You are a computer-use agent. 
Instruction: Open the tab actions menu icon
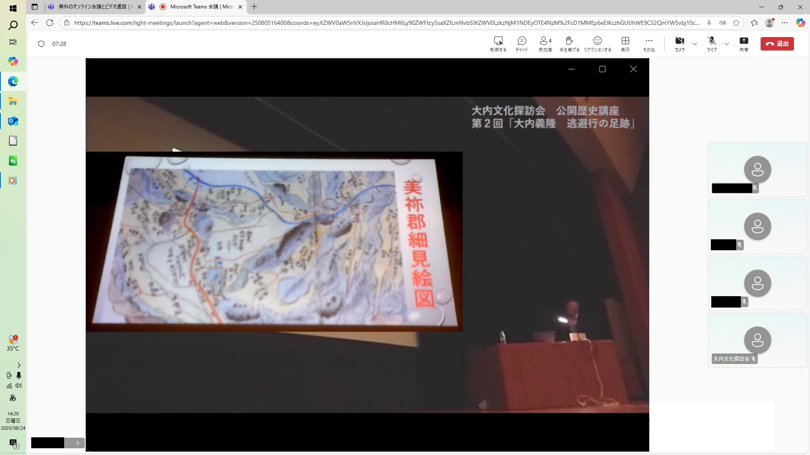[35, 7]
